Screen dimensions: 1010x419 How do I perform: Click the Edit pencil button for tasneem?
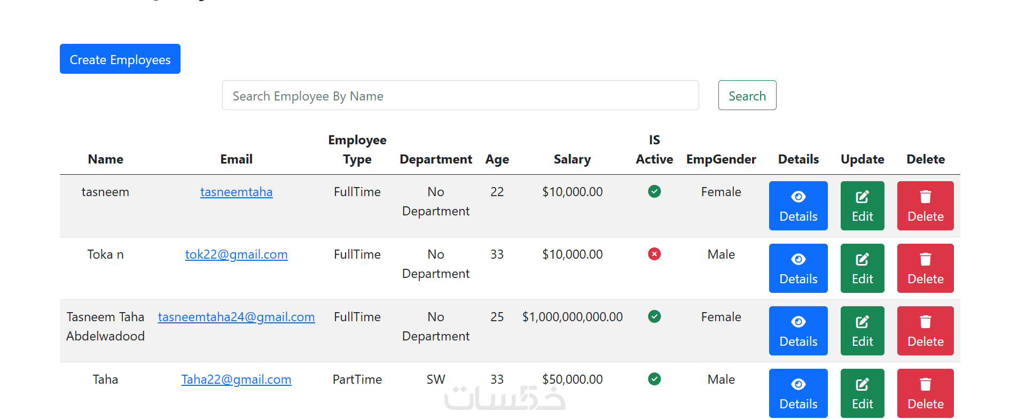(862, 206)
